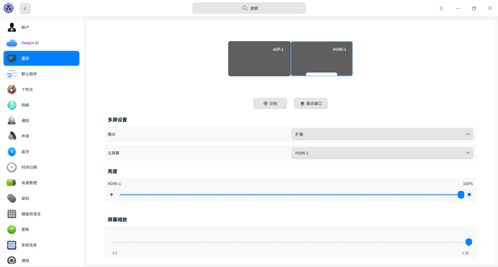Click the 系统信息 sidebar label
The image size is (498, 267).
(x=29, y=245)
